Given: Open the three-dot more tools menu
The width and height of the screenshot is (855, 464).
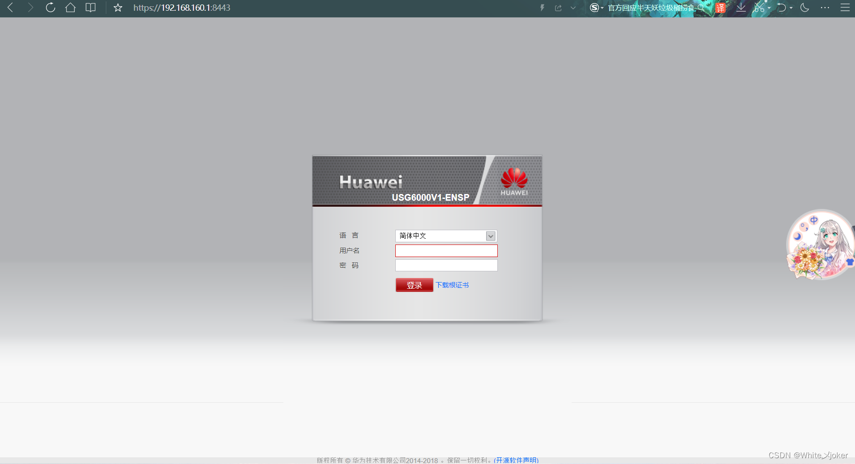Looking at the screenshot, I should click(825, 8).
